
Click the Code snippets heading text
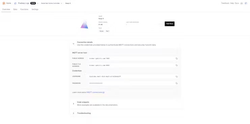pos(83,102)
